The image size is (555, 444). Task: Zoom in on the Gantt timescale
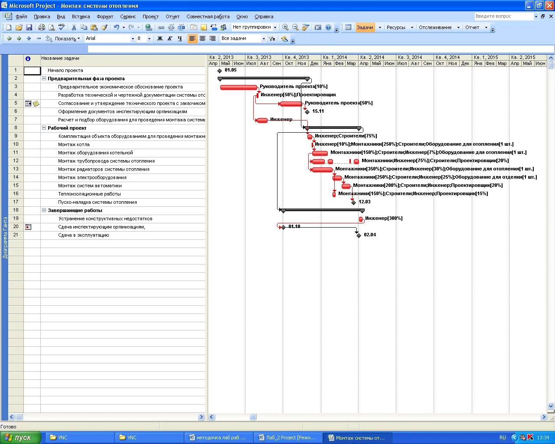(x=285, y=27)
